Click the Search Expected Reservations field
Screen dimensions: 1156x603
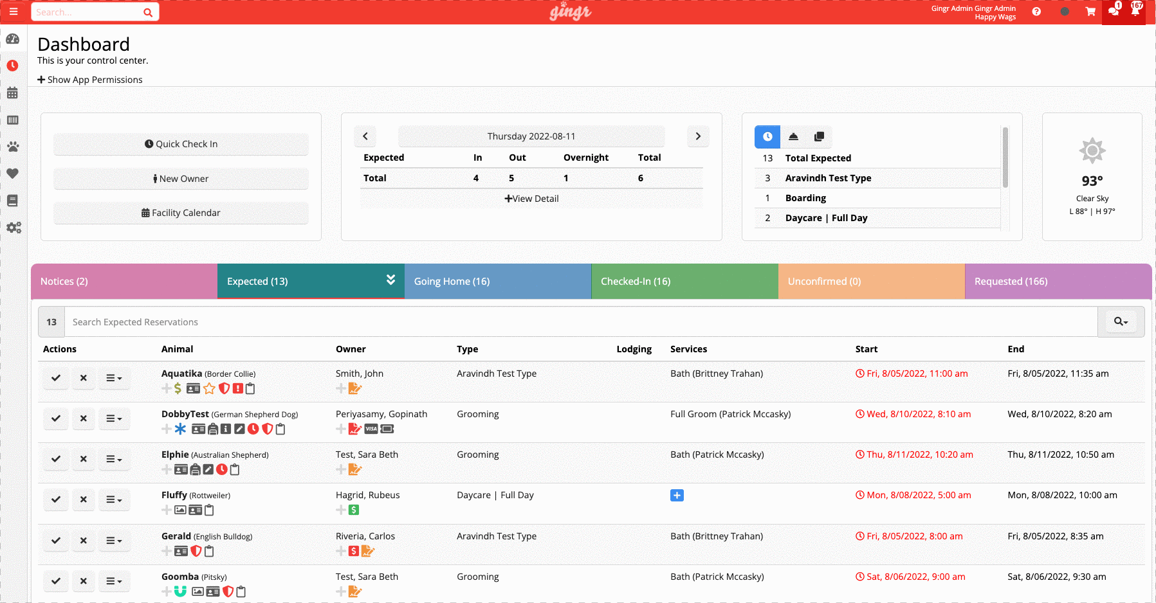pos(386,321)
